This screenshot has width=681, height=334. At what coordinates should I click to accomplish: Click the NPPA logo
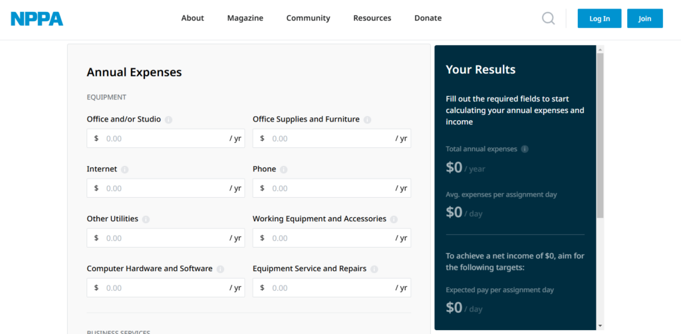click(37, 19)
